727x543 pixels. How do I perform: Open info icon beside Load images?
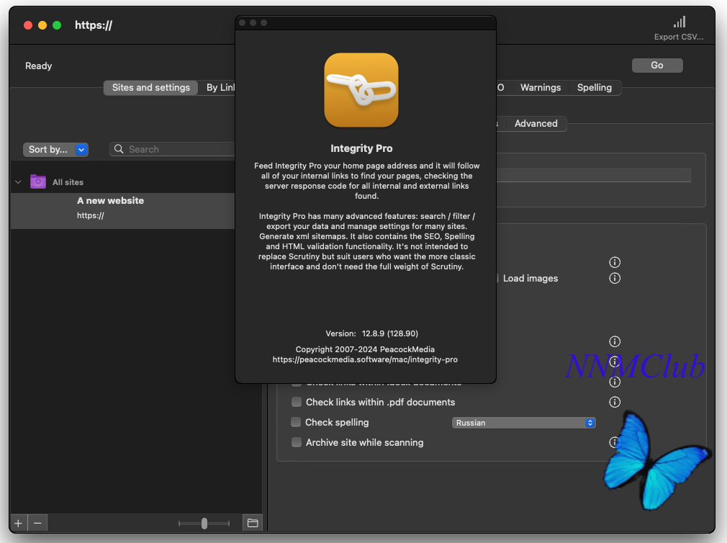point(614,278)
